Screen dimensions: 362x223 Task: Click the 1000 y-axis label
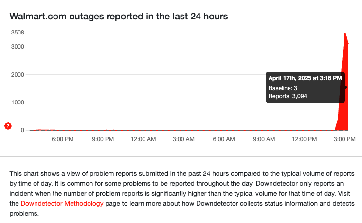18,103
